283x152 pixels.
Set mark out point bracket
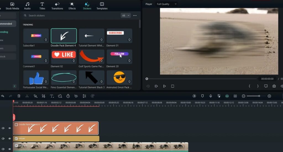click(x=258, y=86)
